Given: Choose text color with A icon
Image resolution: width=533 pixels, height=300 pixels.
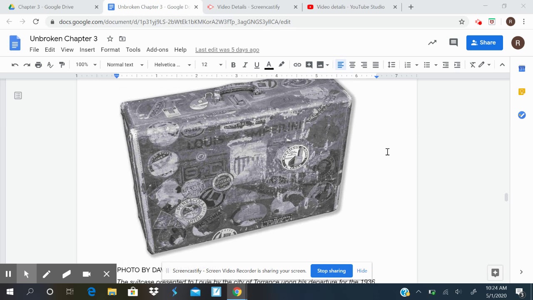Looking at the screenshot, I should coord(269,65).
